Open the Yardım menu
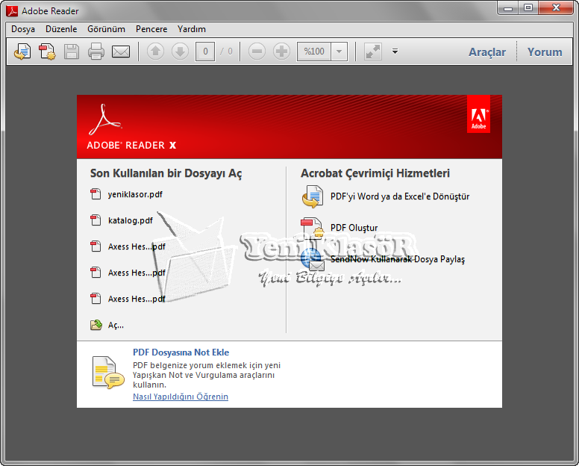Image resolution: width=579 pixels, height=466 pixels. click(192, 29)
